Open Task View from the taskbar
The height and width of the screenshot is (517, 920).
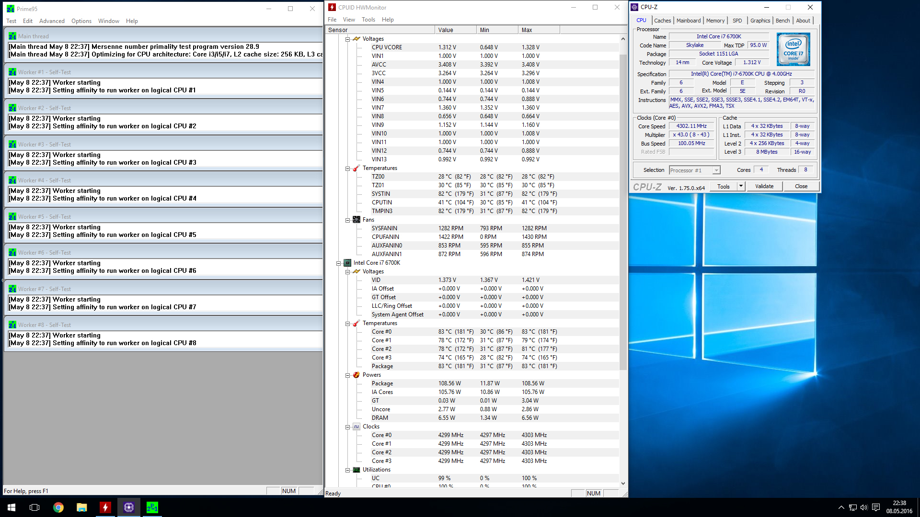point(34,507)
